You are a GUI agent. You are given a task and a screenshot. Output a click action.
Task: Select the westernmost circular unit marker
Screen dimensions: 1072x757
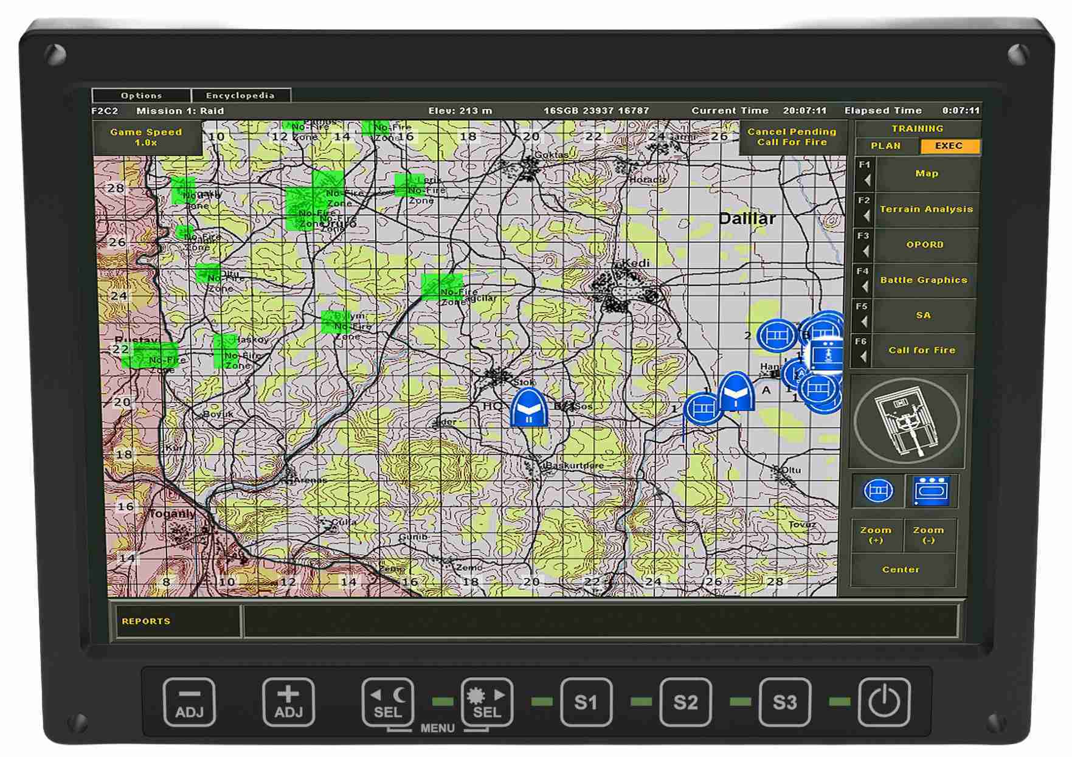(x=702, y=408)
